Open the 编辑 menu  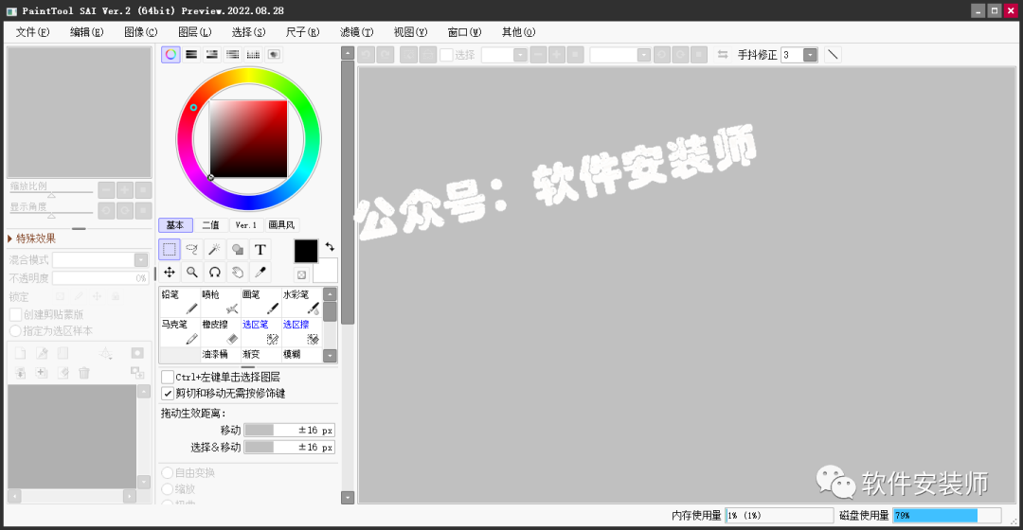click(x=87, y=32)
